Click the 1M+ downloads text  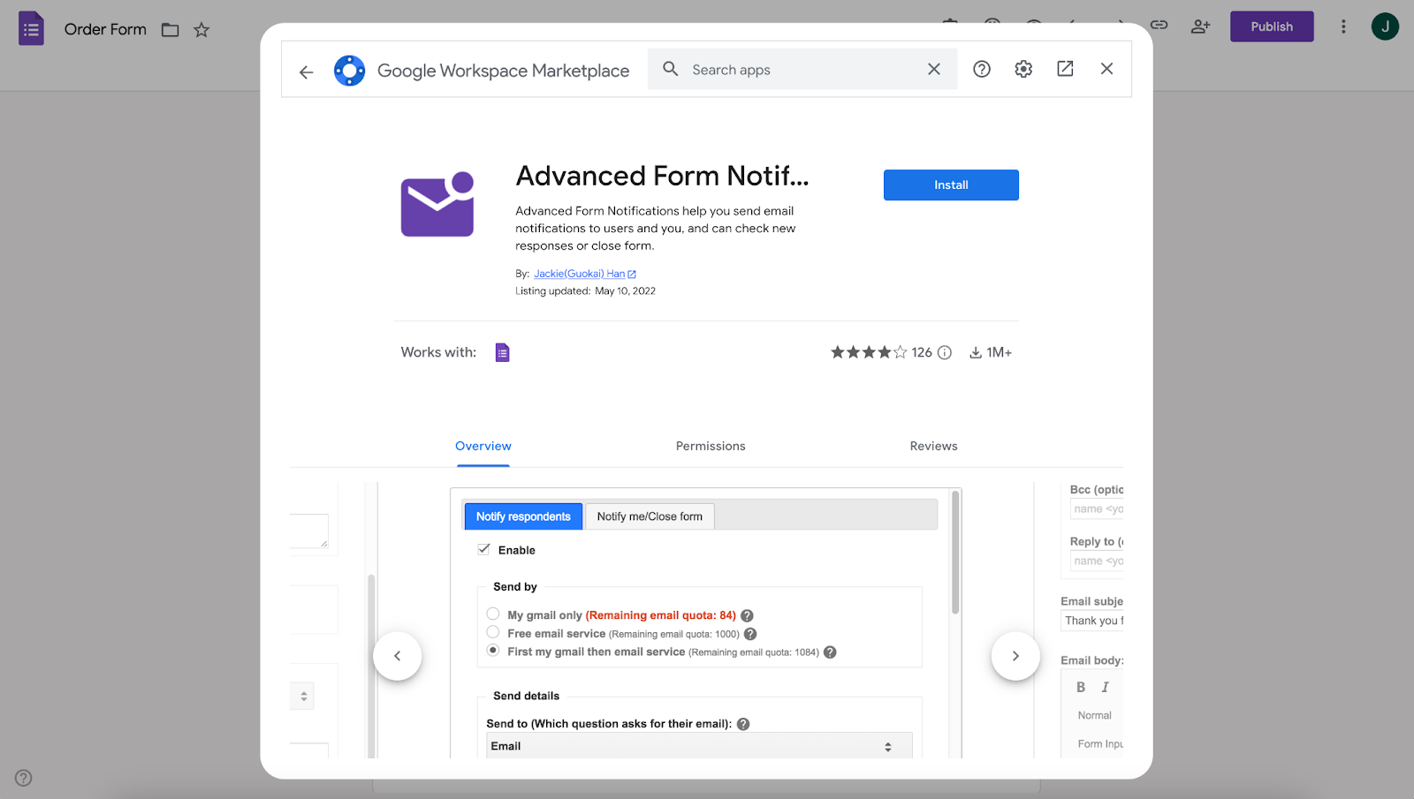pos(1000,353)
